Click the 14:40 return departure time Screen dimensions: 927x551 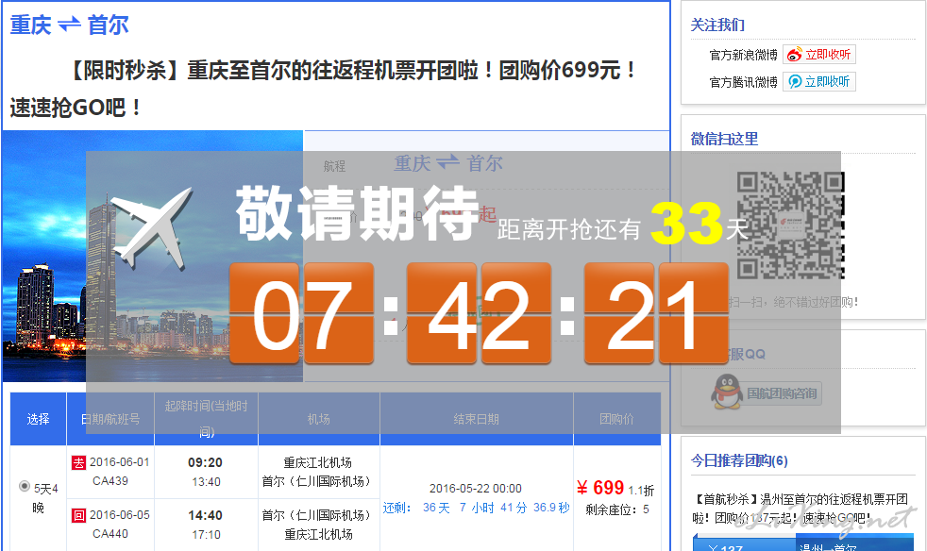(205, 515)
